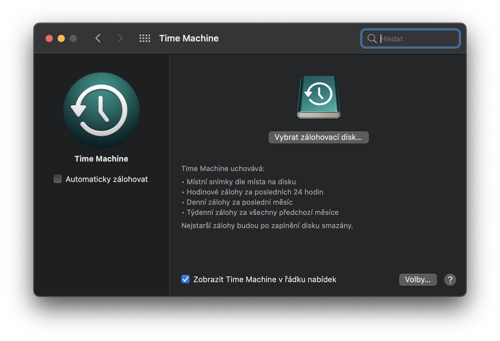This screenshot has width=500, height=341.
Task: Go forward with the right chevron arrow
Action: 120,38
